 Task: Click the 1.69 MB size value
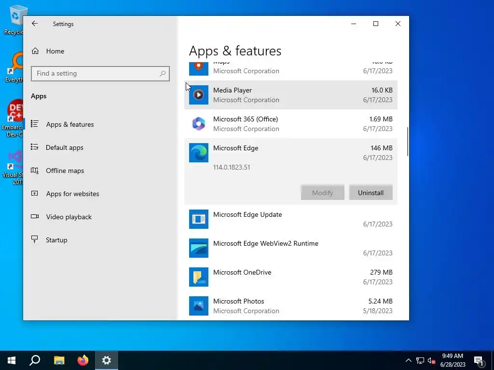381,119
